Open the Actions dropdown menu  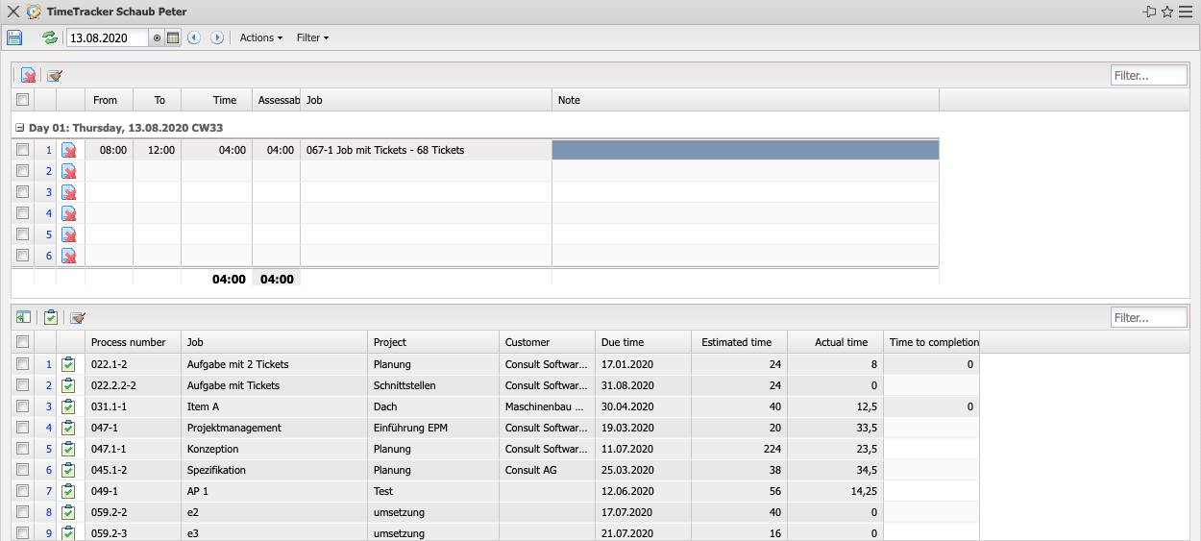[260, 37]
